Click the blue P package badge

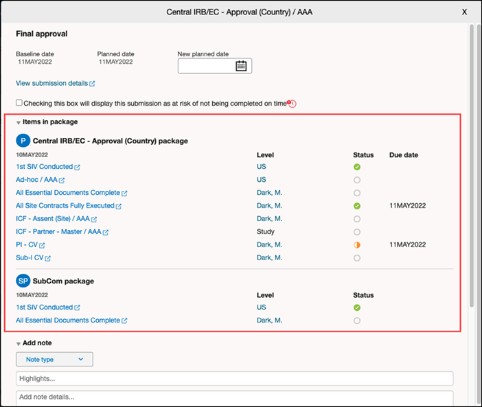click(23, 141)
